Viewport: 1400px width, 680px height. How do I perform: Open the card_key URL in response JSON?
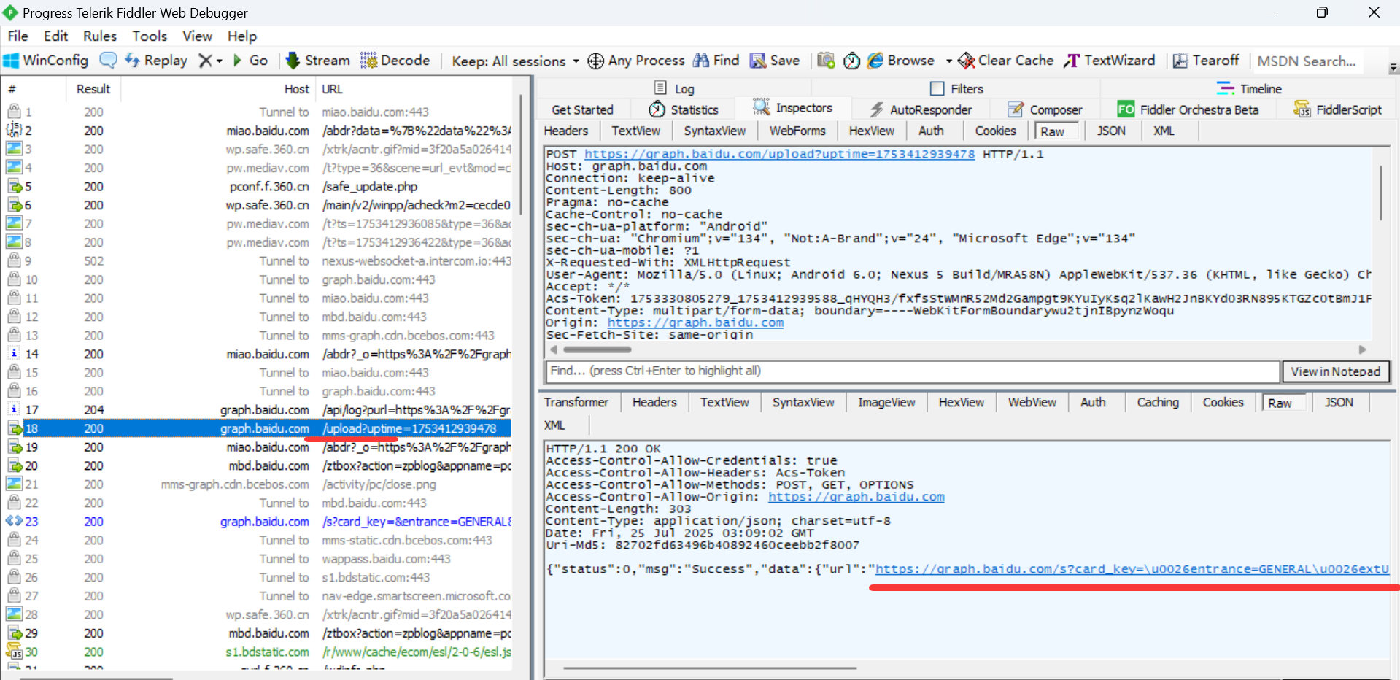pyautogui.click(x=1132, y=569)
